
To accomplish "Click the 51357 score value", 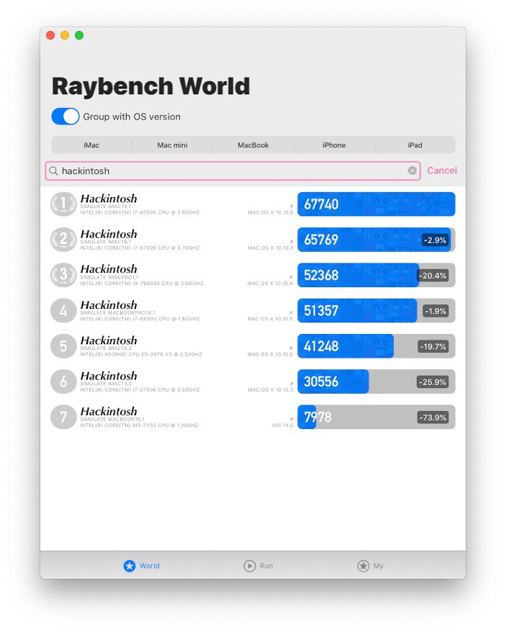I will [321, 311].
